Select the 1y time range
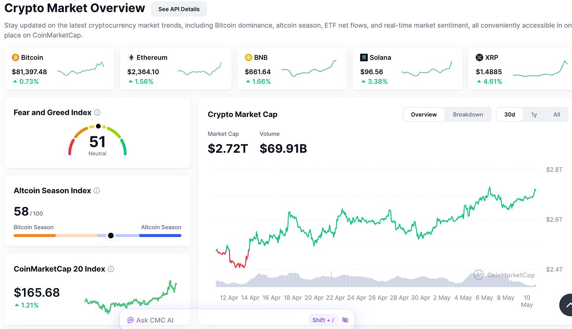Image resolution: width=572 pixels, height=329 pixels. pos(534,115)
